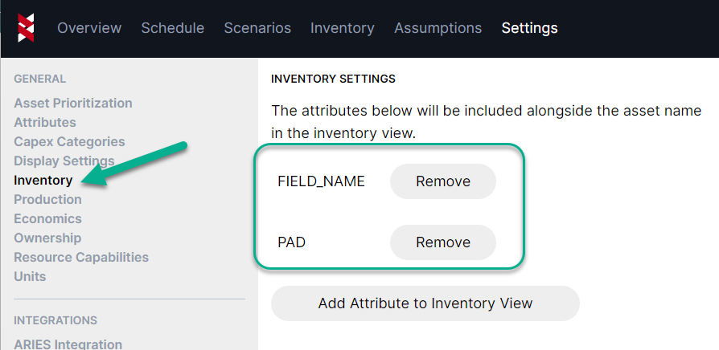Navigate to Economics settings

[x=47, y=218]
